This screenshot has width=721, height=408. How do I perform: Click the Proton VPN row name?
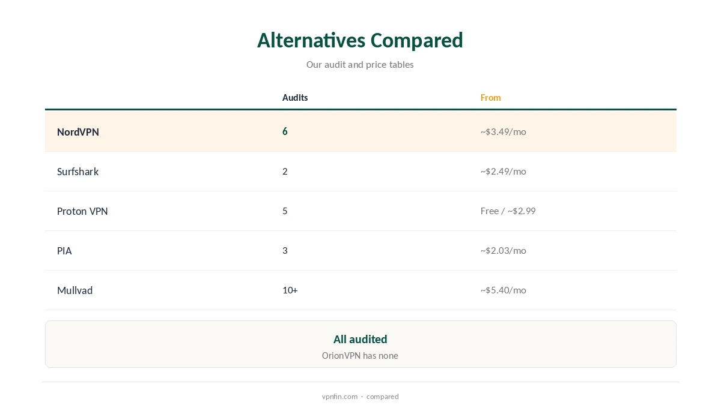(x=82, y=211)
